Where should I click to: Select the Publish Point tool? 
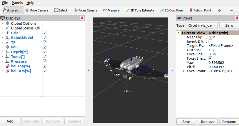point(200,10)
